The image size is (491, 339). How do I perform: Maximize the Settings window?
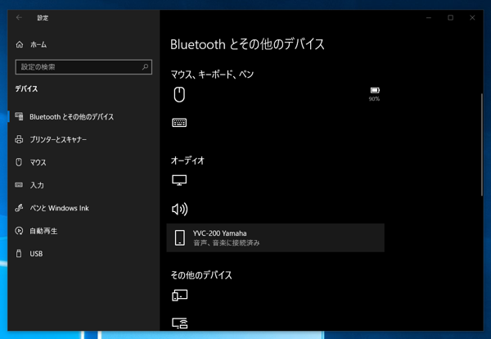(x=450, y=18)
